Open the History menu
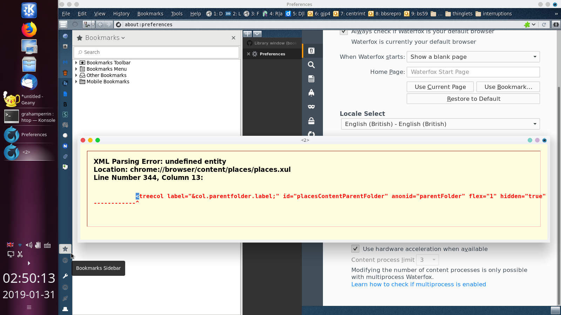Image resolution: width=561 pixels, height=315 pixels. (121, 14)
